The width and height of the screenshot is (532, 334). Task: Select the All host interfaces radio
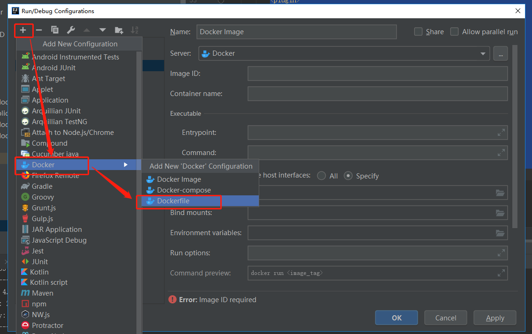click(321, 176)
